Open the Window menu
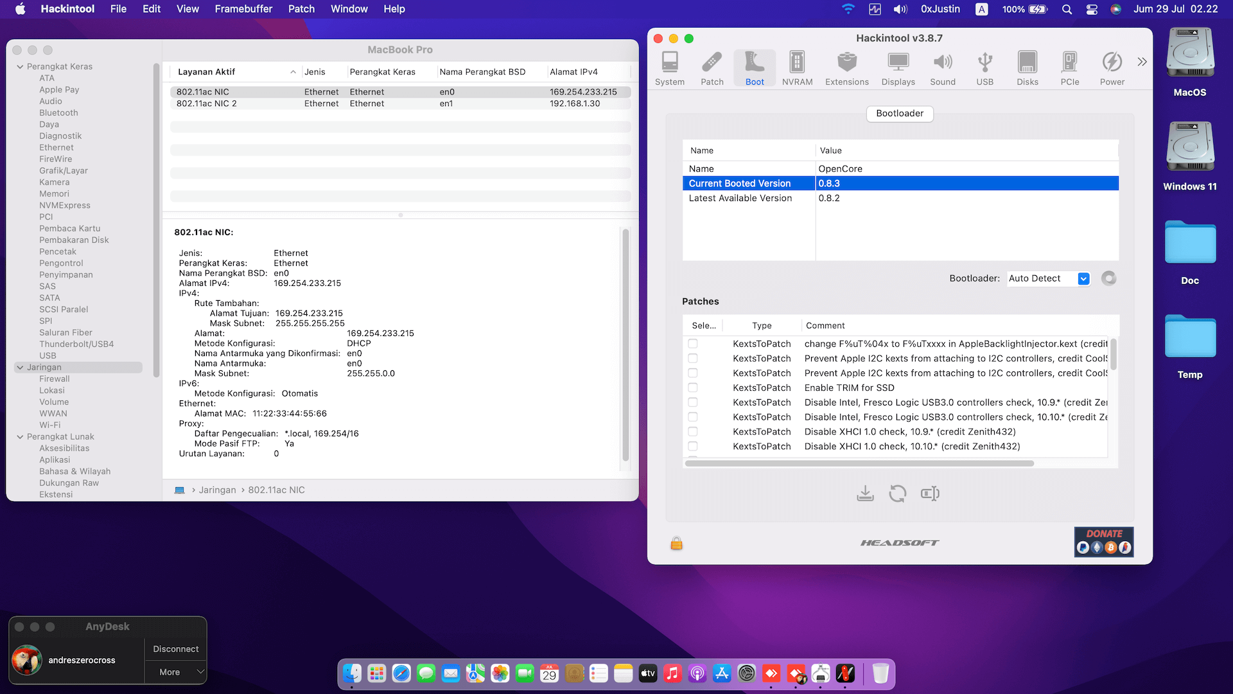The width and height of the screenshot is (1233, 694). (349, 9)
